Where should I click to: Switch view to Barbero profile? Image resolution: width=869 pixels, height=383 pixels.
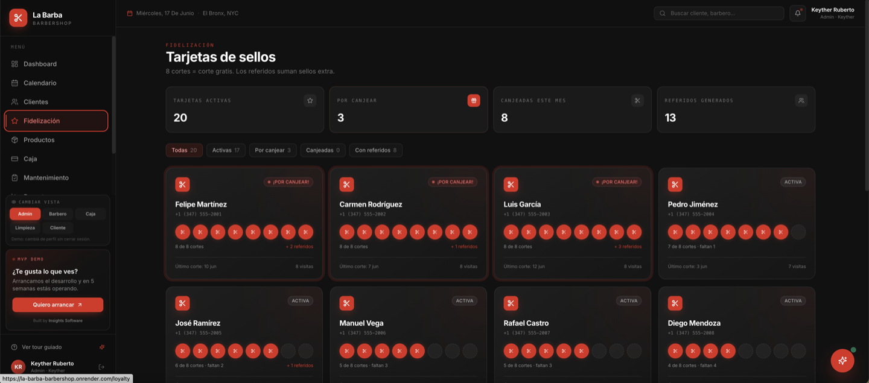coord(58,214)
